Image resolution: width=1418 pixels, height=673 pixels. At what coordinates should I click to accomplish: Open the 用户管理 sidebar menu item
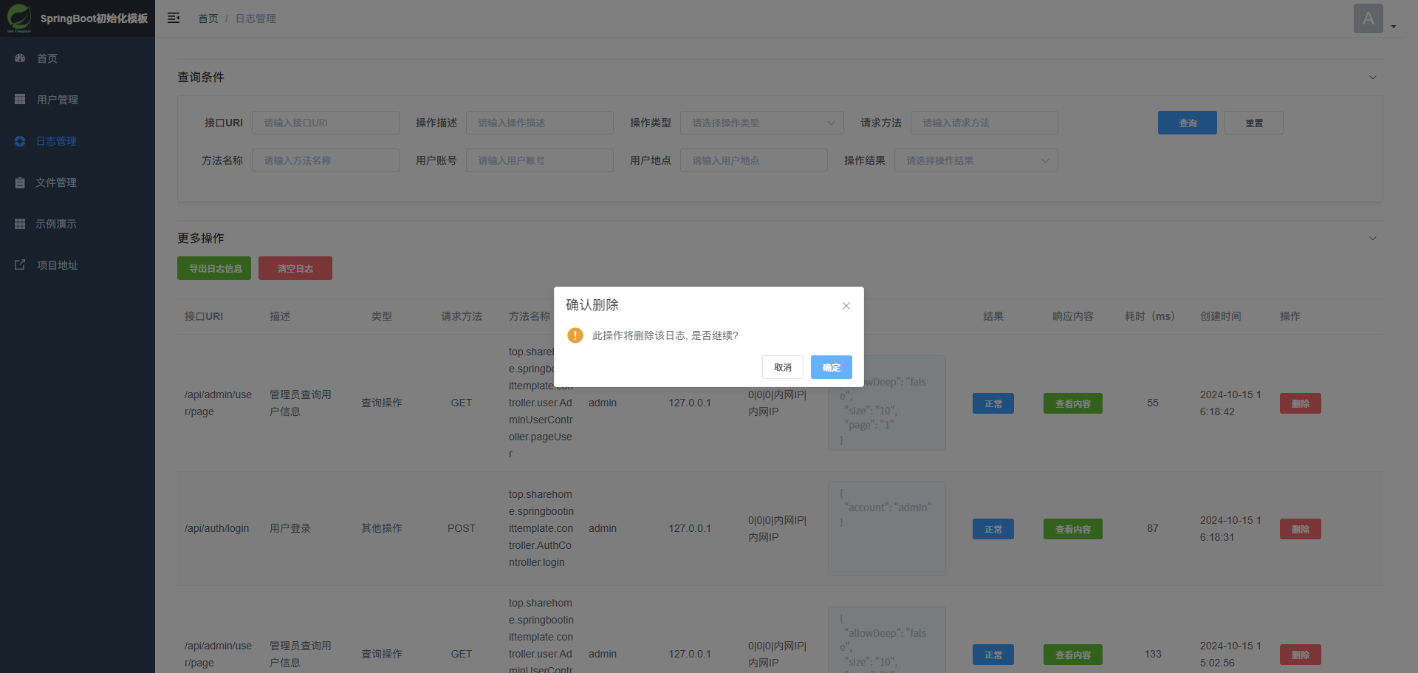coord(78,99)
